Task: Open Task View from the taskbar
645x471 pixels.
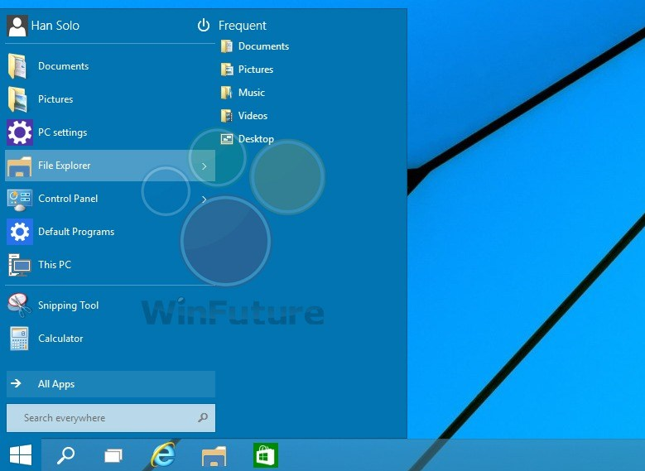Action: coord(113,454)
